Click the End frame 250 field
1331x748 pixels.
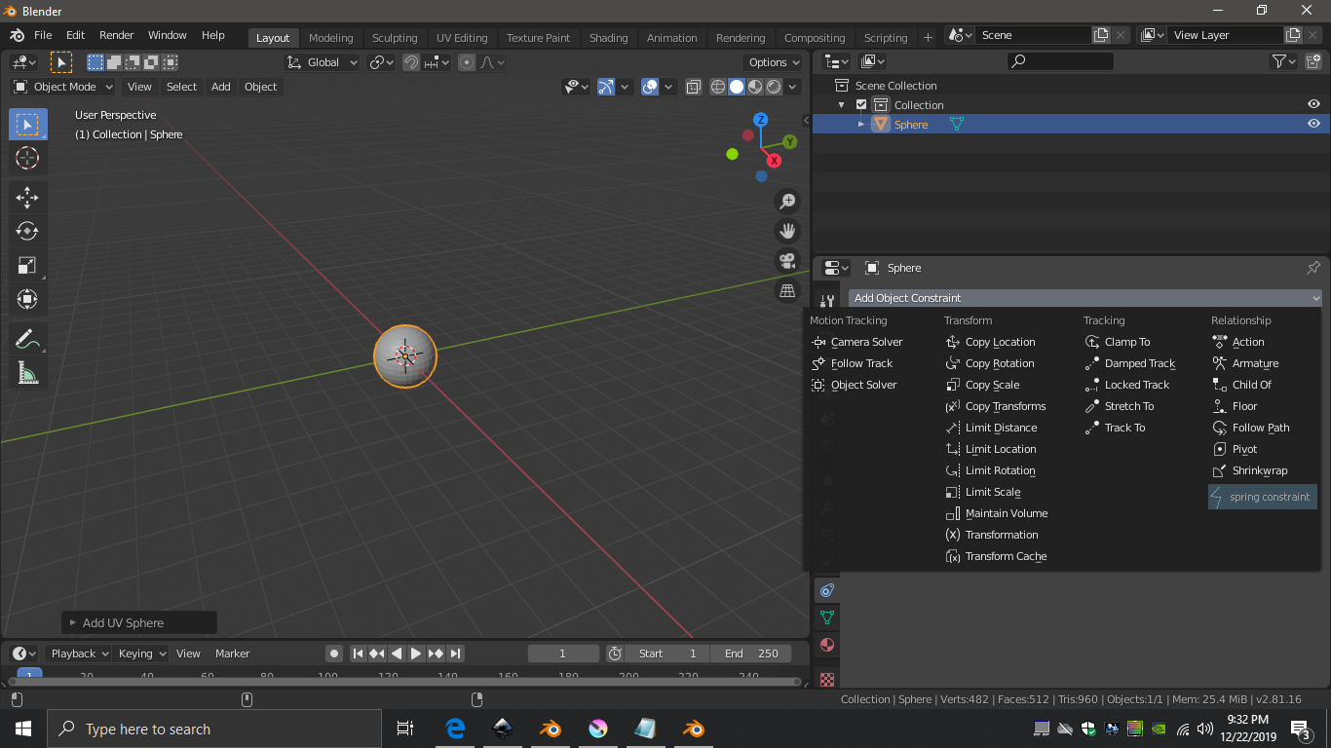click(750, 654)
